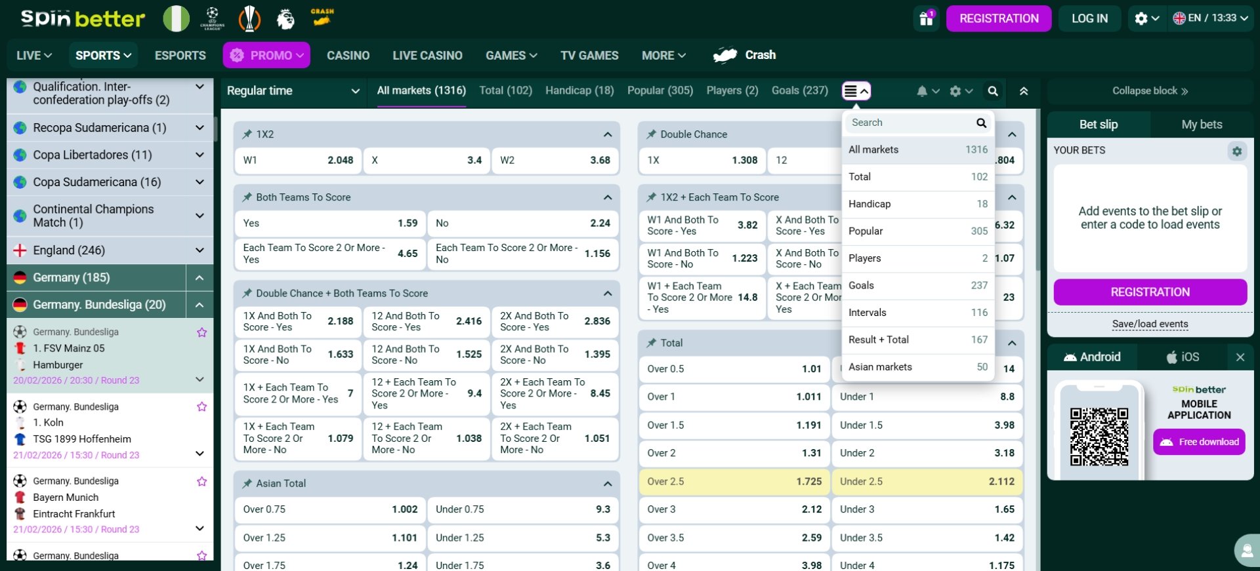The image size is (1260, 571).
Task: Collapse Germany (185) section
Action: 199,278
